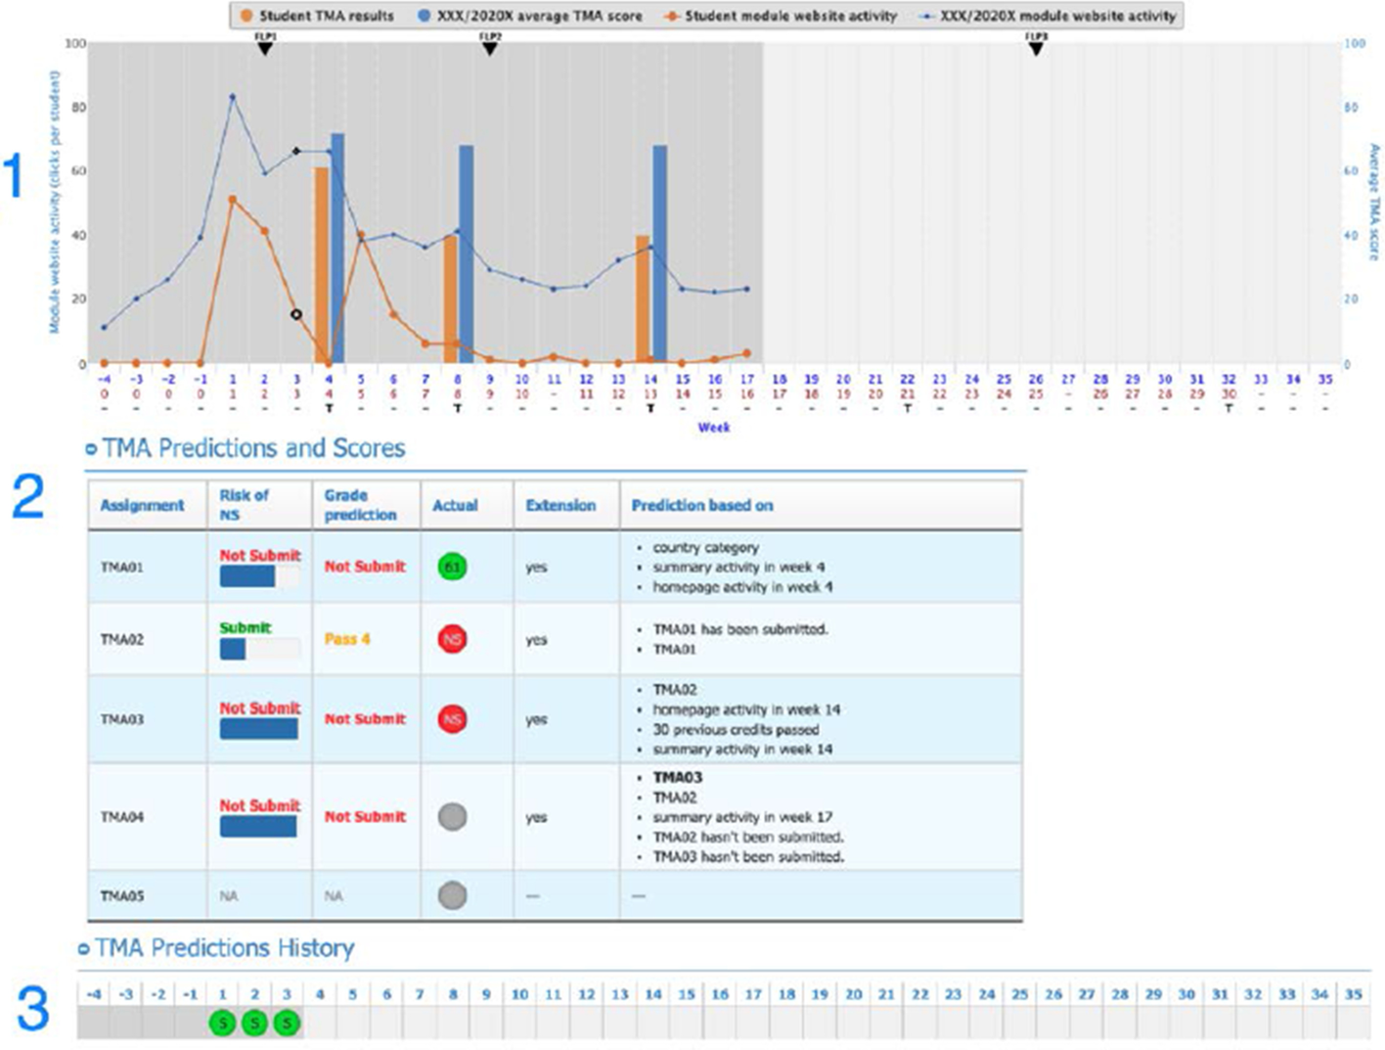The width and height of the screenshot is (1385, 1050).
Task: Click 'Pass 4' grade prediction for TMA02
Action: (347, 639)
